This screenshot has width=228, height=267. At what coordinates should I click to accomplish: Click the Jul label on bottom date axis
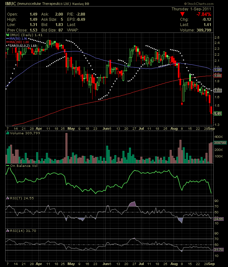pyautogui.click(x=141, y=264)
